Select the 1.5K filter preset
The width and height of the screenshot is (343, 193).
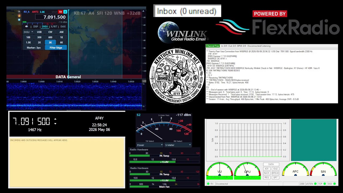coord(28,42)
